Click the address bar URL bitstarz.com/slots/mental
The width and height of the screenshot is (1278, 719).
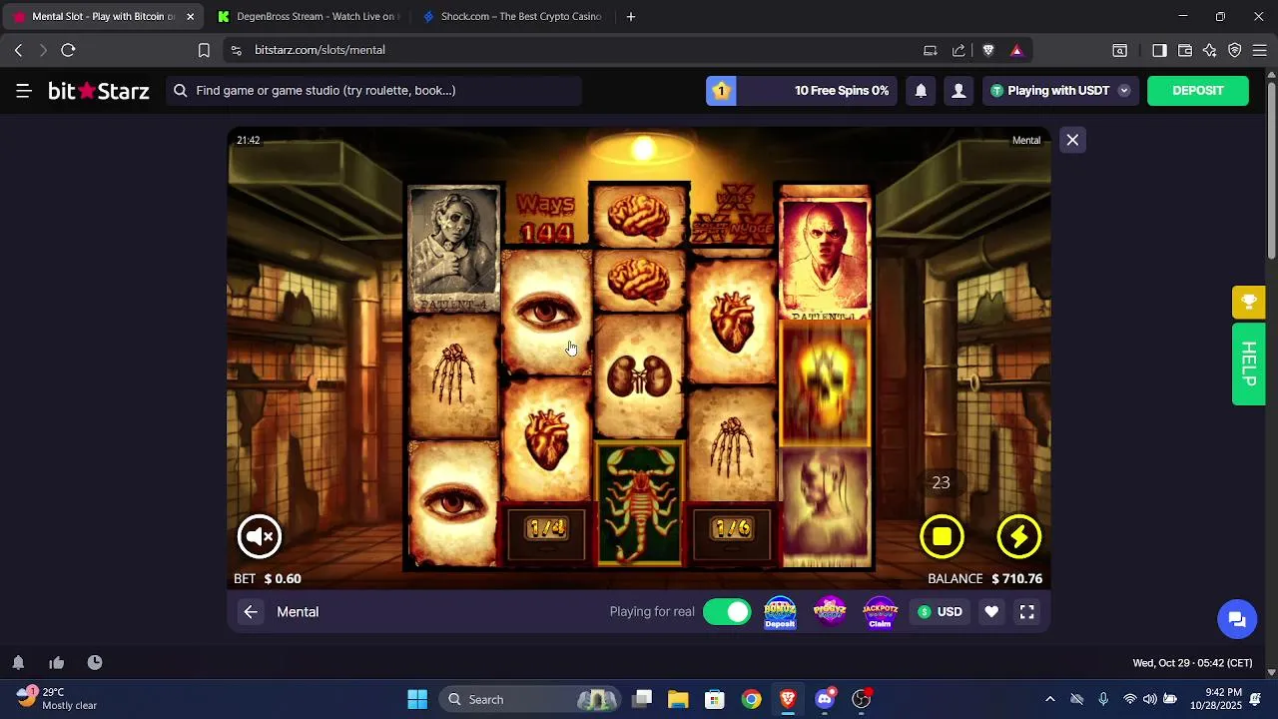click(319, 50)
